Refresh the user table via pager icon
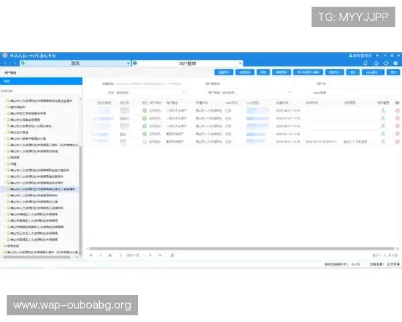The width and height of the screenshot is (402, 322). coord(172,255)
